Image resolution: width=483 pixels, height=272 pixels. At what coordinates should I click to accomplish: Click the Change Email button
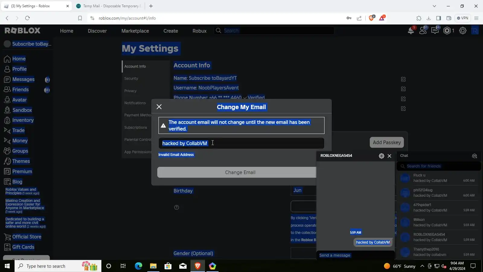[x=237, y=172]
